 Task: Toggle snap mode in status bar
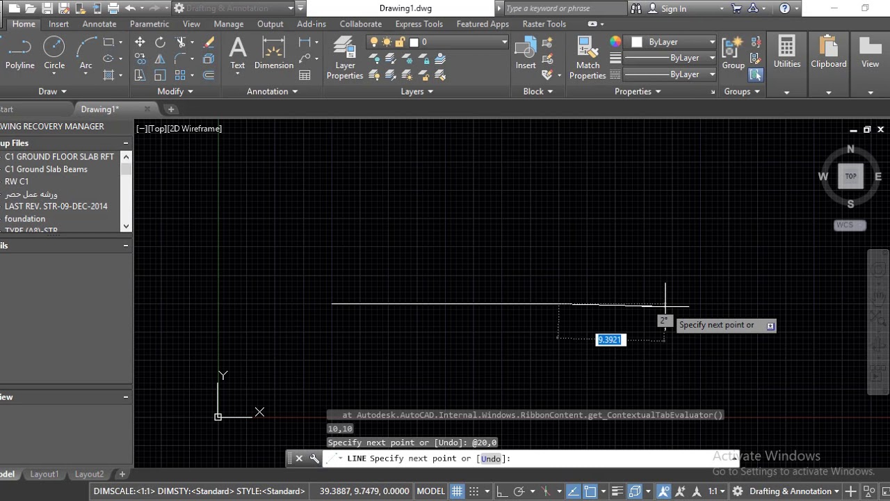(474, 491)
